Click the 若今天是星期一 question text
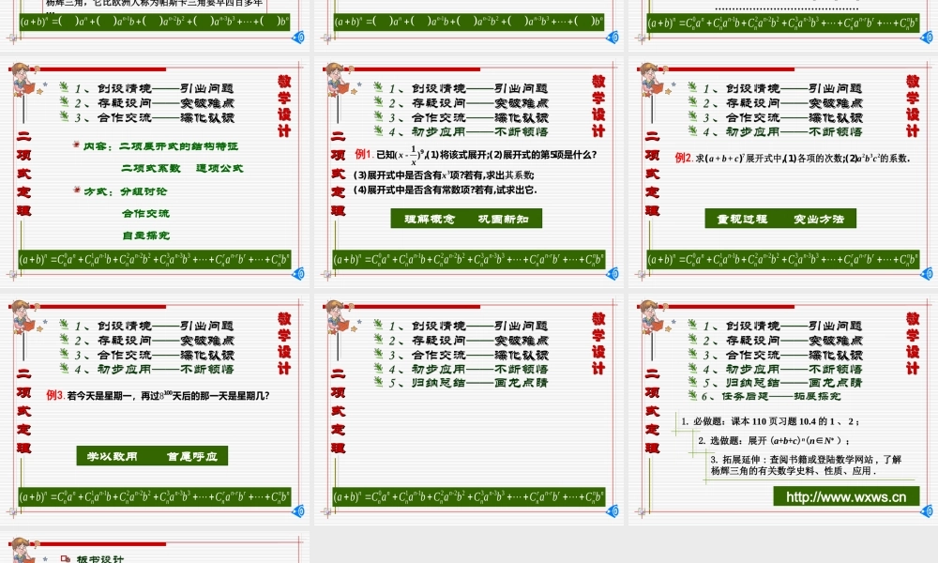This screenshot has height=563, width=938. point(168,395)
